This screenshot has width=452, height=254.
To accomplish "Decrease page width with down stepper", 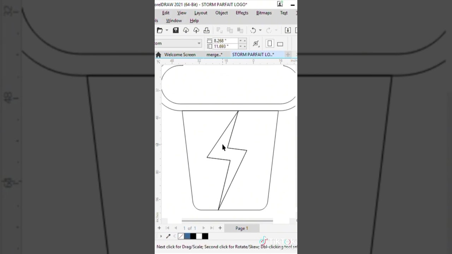I will [240, 41].
